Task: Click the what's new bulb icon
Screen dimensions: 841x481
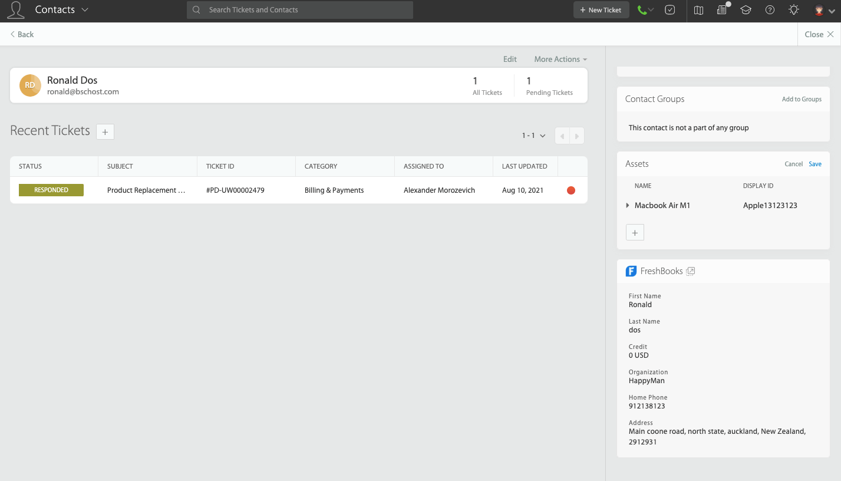Action: coord(793,10)
